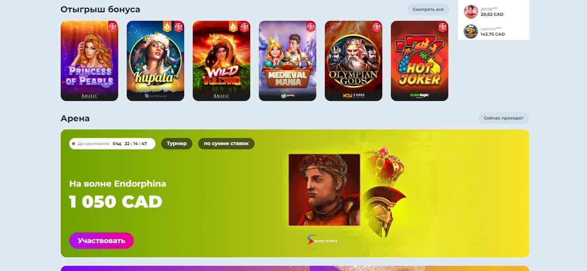Click the bonus badge on Princess of Pearls
The height and width of the screenshot is (271, 587).
[112, 27]
